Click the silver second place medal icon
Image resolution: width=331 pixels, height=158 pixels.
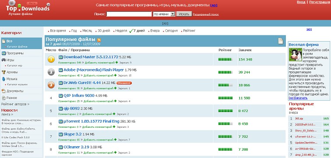tap(51, 72)
